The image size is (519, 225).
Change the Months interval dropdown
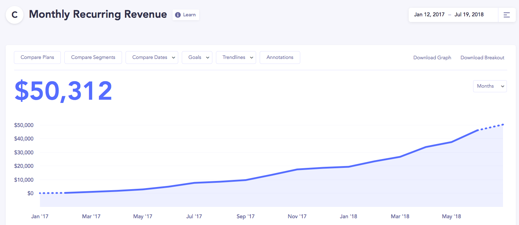(490, 86)
